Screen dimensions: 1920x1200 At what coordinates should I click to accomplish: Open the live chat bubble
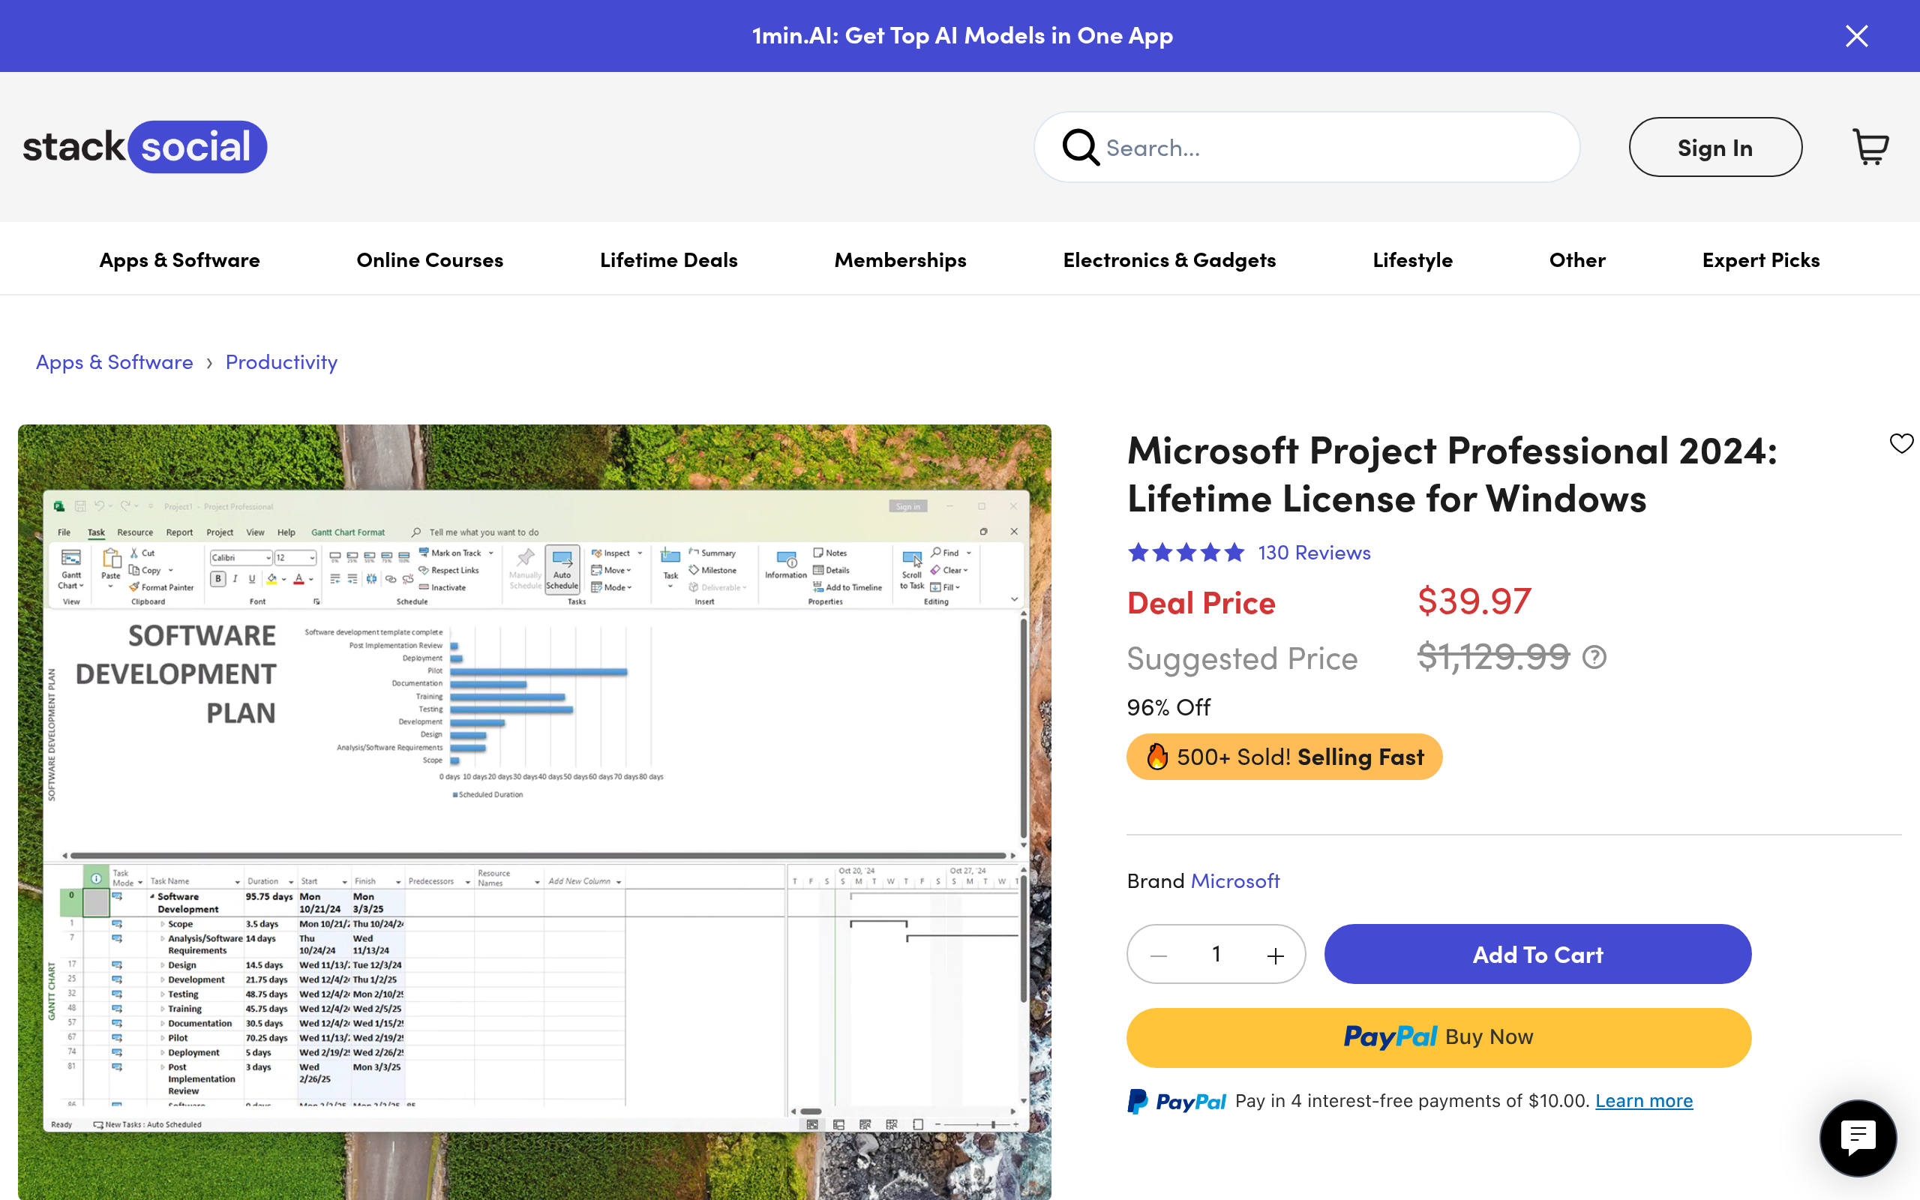coord(1857,1138)
